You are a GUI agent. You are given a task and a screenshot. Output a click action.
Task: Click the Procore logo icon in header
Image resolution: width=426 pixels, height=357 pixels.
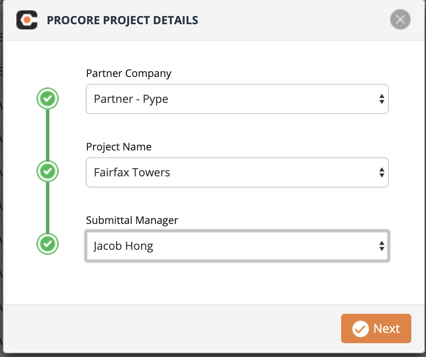pyautogui.click(x=27, y=20)
